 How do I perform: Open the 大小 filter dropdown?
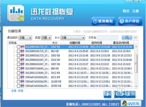tap(73, 38)
